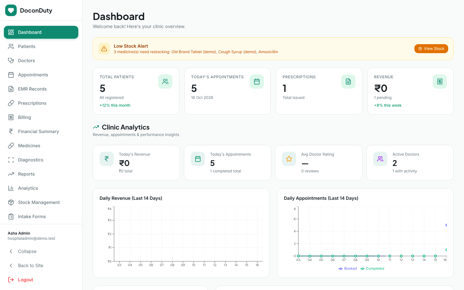This screenshot has width=464, height=290.
Task: Click the Doctors stethoscope icon in the sidebar
Action: [11, 61]
